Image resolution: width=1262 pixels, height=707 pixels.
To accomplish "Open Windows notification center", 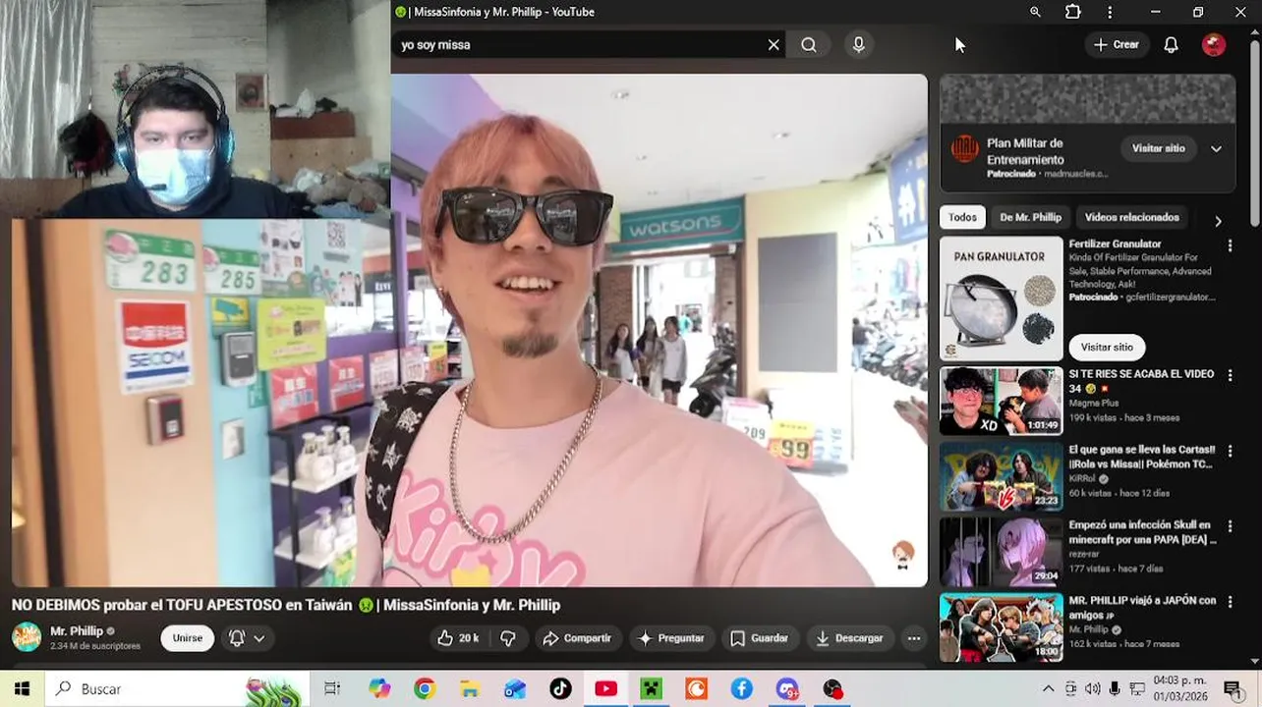I will (x=1232, y=689).
